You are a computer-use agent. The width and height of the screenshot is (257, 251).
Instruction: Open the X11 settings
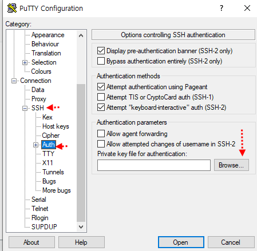tap(48, 163)
